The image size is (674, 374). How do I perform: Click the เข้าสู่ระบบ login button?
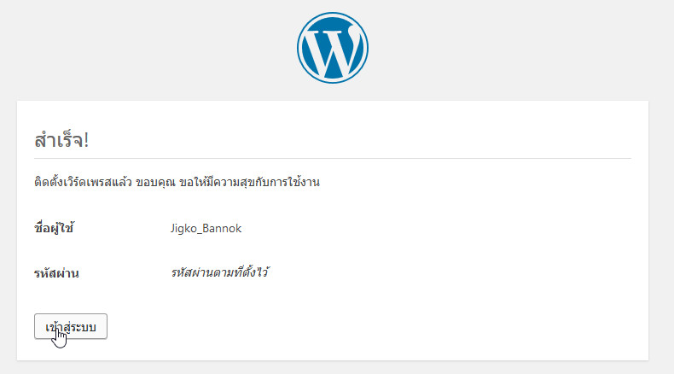click(x=71, y=326)
